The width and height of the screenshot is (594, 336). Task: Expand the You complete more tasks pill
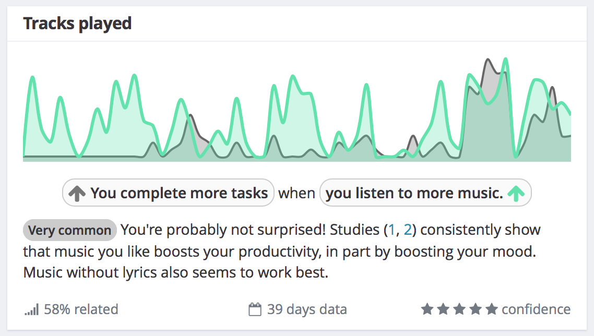pos(168,193)
